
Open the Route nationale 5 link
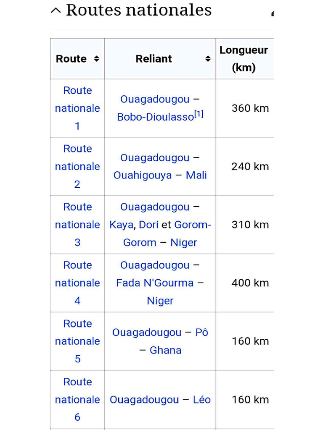[x=77, y=341]
